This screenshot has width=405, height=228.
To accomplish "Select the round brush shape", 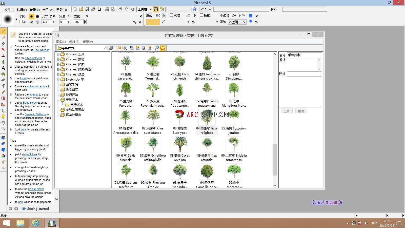I will (31, 16).
